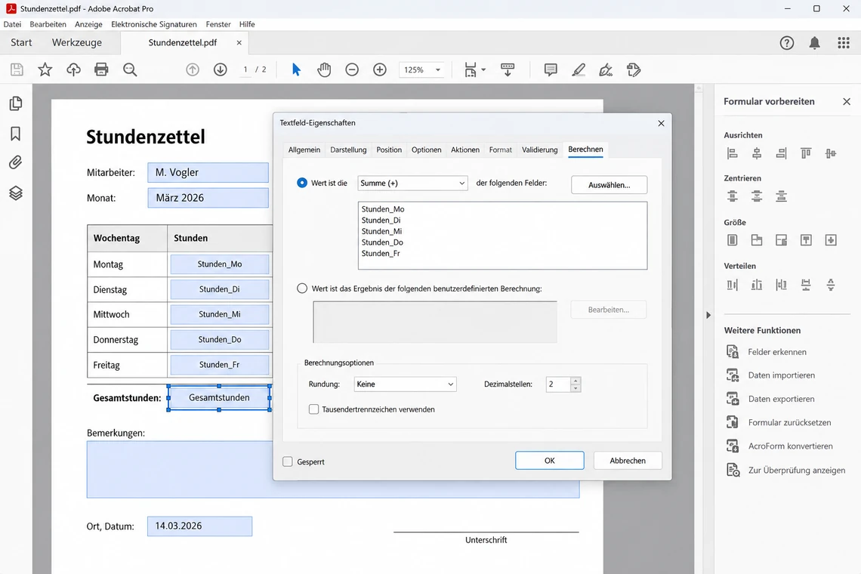Click the Mitarbeiter field 'M. Vogler'
Screen dimensions: 861x574
coord(208,172)
